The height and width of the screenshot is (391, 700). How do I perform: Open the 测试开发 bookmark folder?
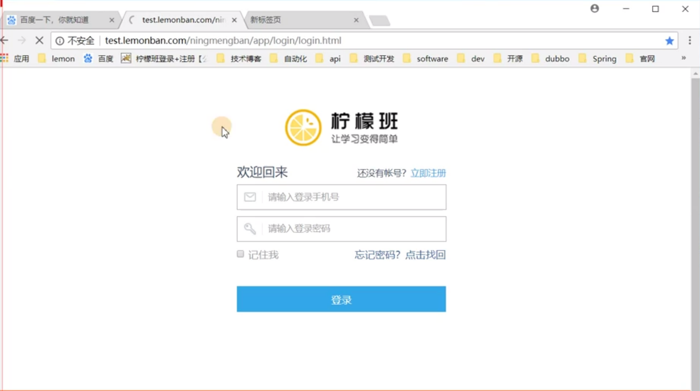pos(372,59)
